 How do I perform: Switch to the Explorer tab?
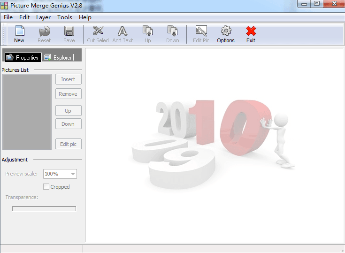58,58
